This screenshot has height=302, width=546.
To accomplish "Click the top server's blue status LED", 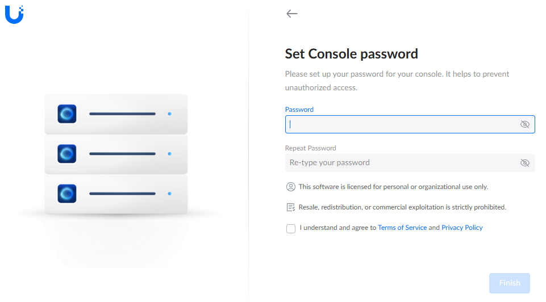I will coord(169,114).
